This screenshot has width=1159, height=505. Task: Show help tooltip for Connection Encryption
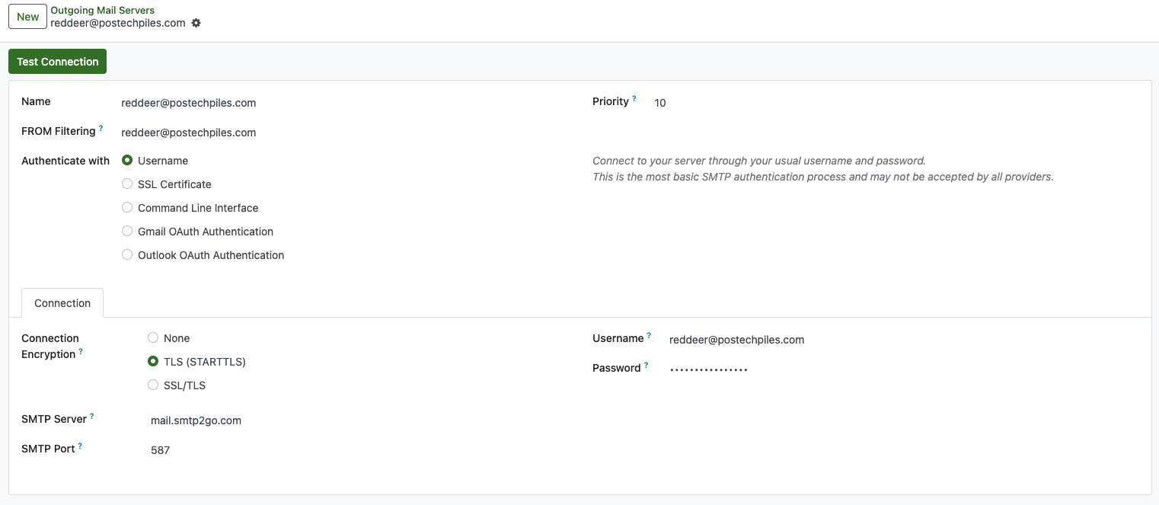coord(81,352)
